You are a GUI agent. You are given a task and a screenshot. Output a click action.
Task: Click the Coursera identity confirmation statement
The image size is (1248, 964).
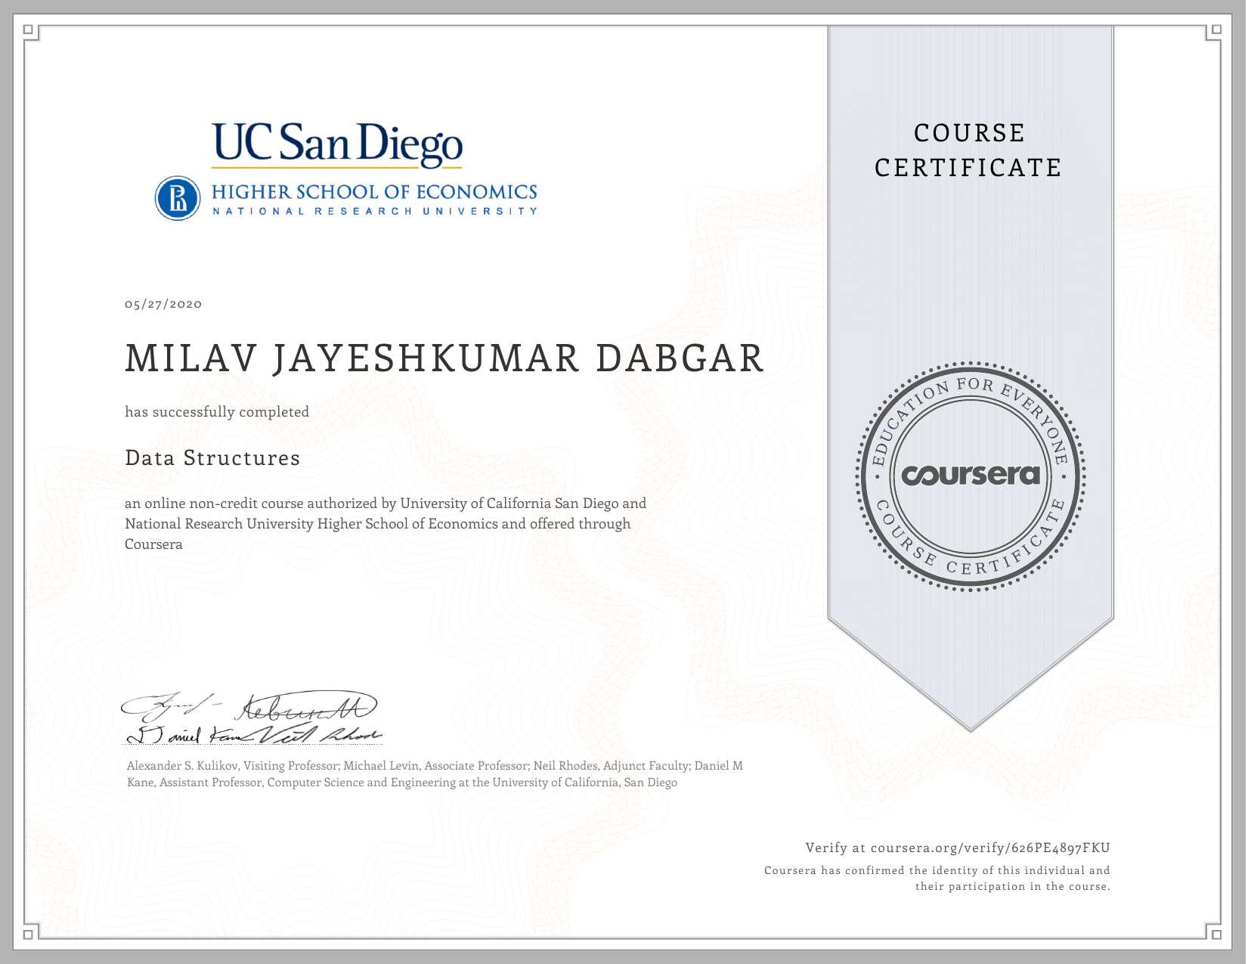click(x=937, y=879)
